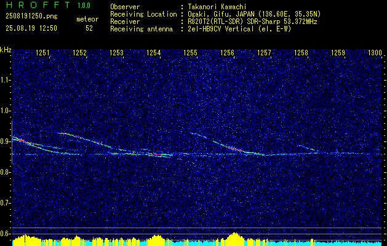
Task: Select the meteor count 52
Action: point(89,28)
